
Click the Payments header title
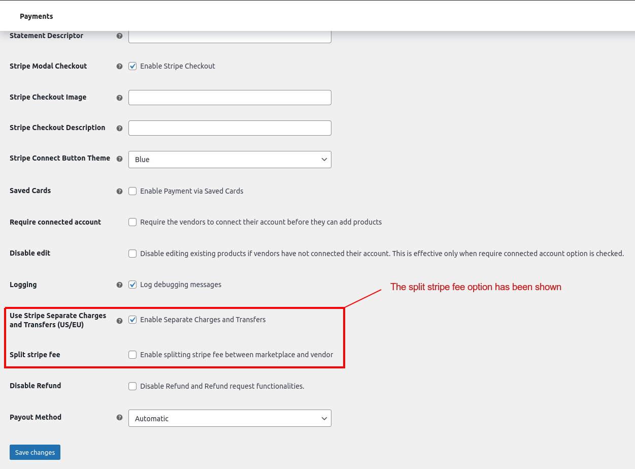(37, 16)
